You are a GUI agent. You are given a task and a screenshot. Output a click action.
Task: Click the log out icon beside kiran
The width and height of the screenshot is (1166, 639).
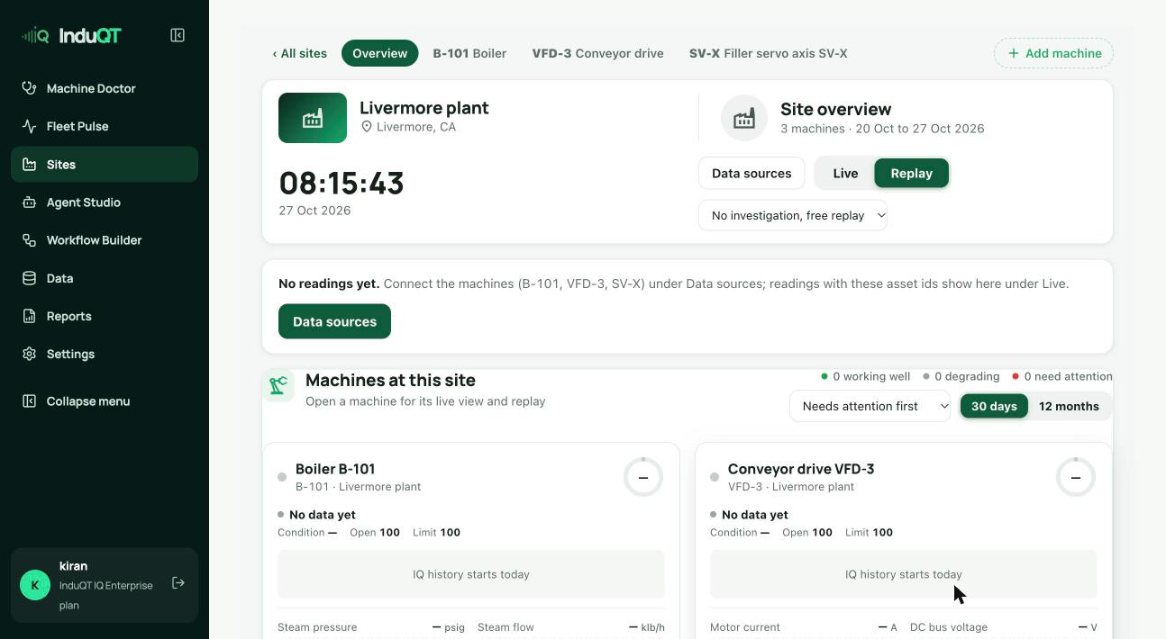tap(178, 583)
